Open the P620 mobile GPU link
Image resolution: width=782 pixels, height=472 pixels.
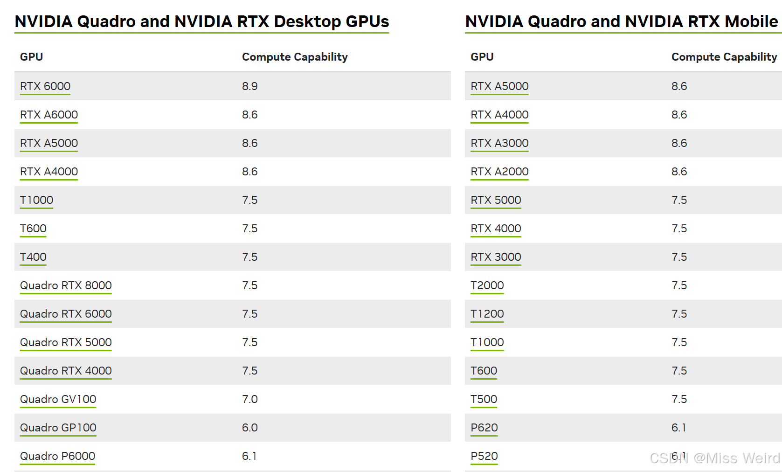click(484, 428)
